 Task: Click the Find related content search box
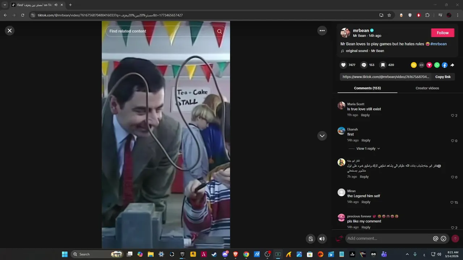point(166,31)
